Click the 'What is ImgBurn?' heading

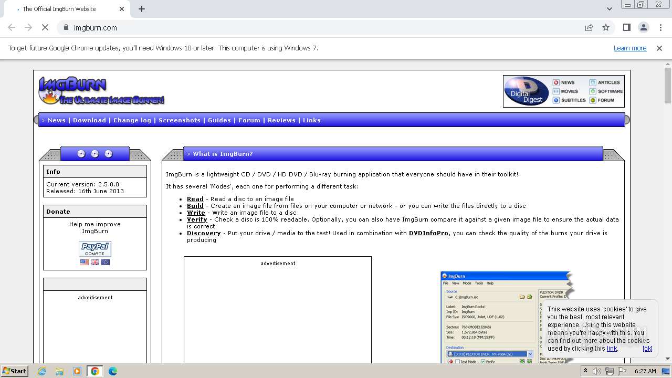click(x=223, y=154)
